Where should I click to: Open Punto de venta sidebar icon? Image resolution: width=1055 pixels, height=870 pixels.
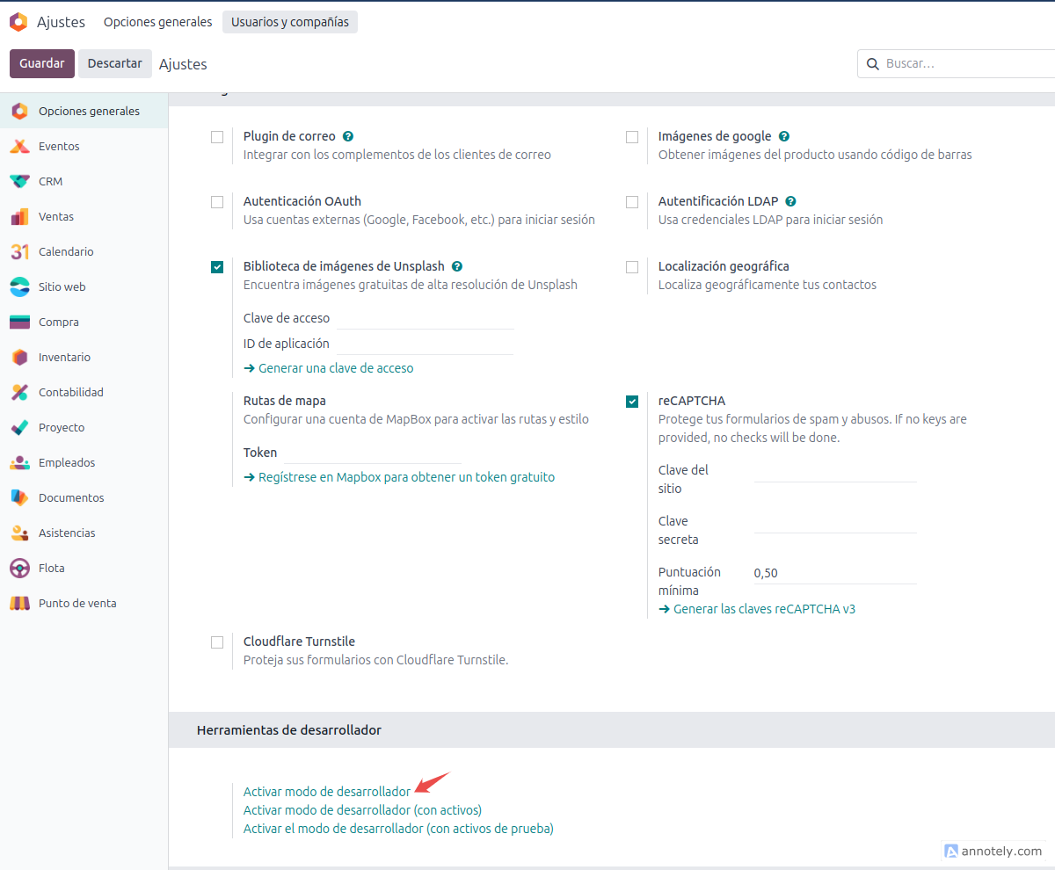(19, 604)
